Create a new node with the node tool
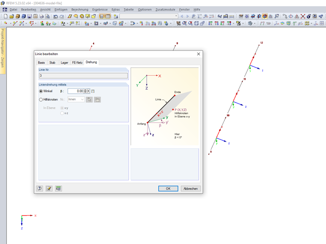The width and height of the screenshot is (326, 244). coord(6,23)
